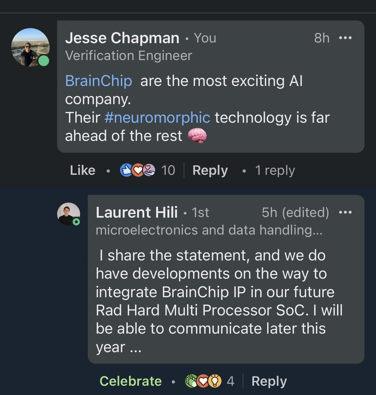Click the heart reaction icon on Jesse's comment
This screenshot has width=376, height=395.
click(138, 170)
